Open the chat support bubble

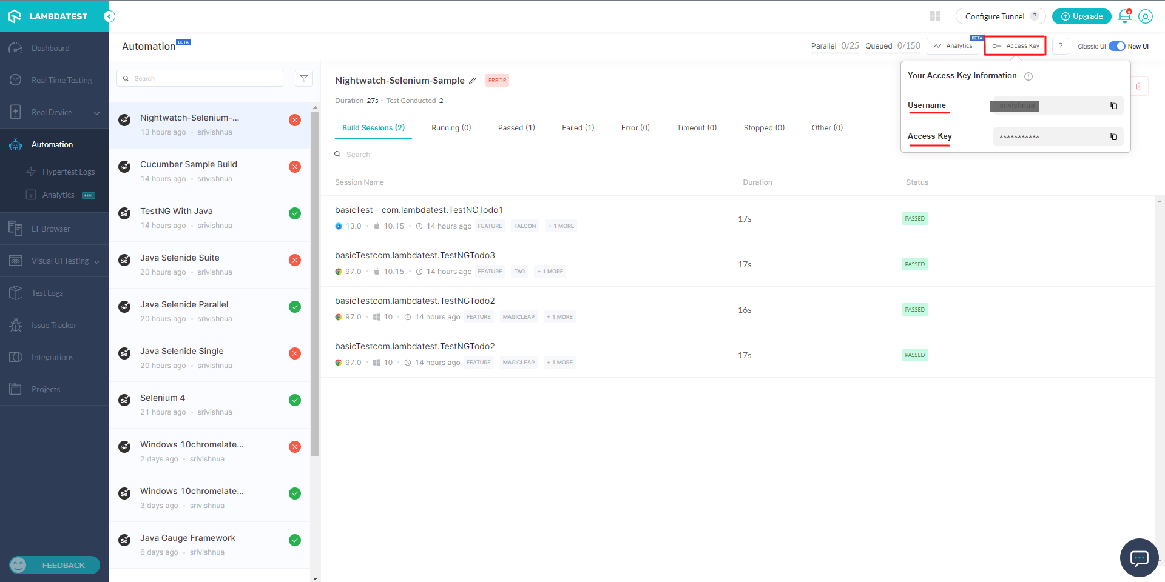coord(1139,557)
